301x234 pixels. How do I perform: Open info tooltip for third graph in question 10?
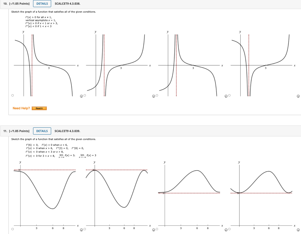(x=226, y=96)
